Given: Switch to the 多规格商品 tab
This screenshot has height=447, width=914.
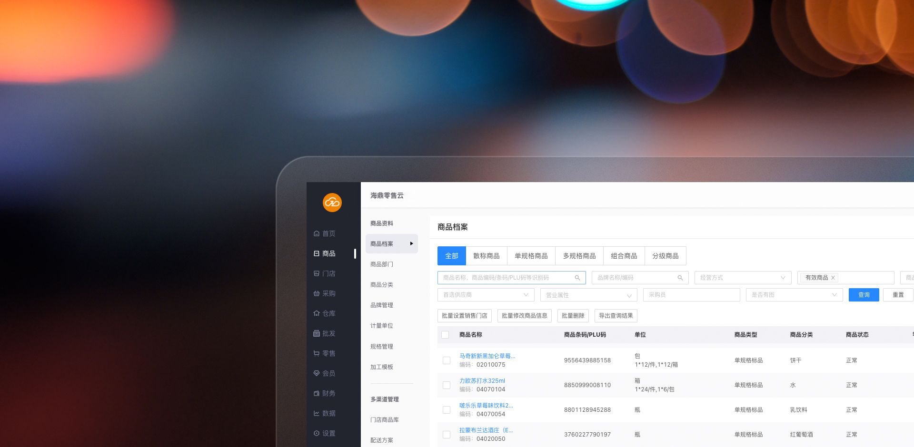Looking at the screenshot, I should click(579, 256).
